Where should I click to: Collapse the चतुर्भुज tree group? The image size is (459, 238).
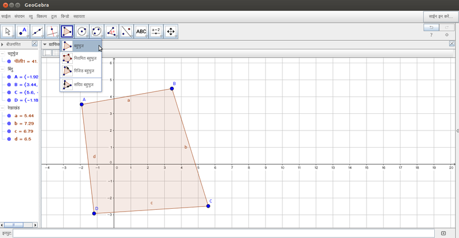pos(2,53)
